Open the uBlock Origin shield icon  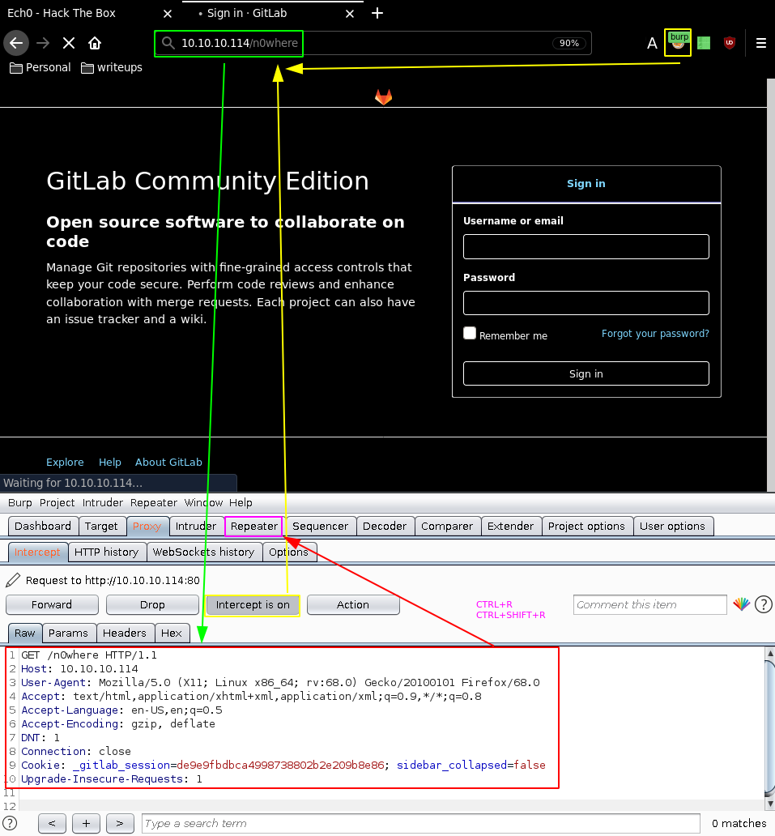coord(730,43)
